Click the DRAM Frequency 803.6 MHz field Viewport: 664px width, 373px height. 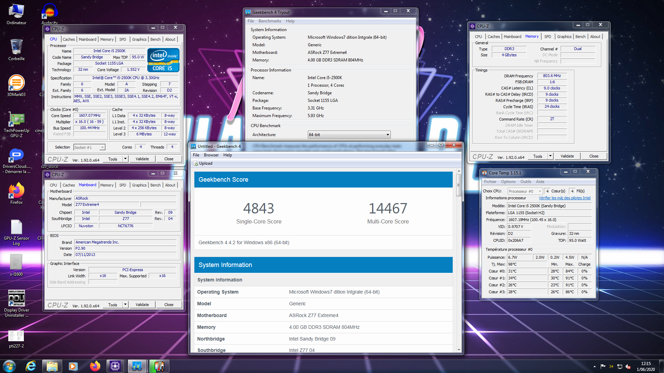[552, 76]
